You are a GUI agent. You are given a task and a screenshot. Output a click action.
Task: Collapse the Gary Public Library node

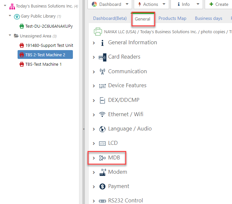pyautogui.click(x=10, y=16)
